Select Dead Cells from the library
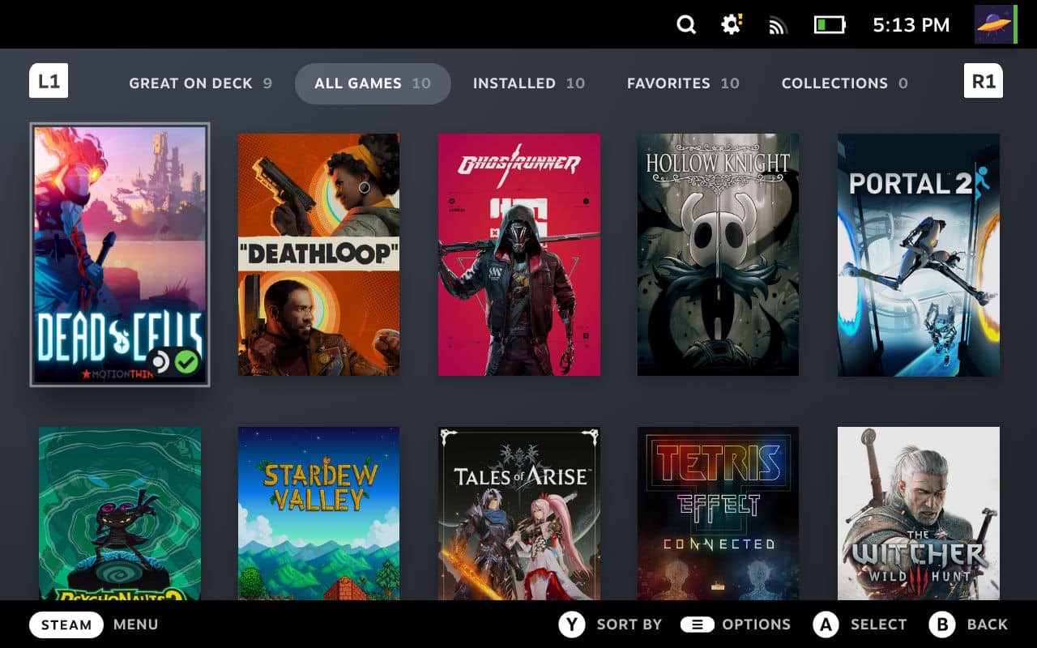This screenshot has height=648, width=1037. 120,254
